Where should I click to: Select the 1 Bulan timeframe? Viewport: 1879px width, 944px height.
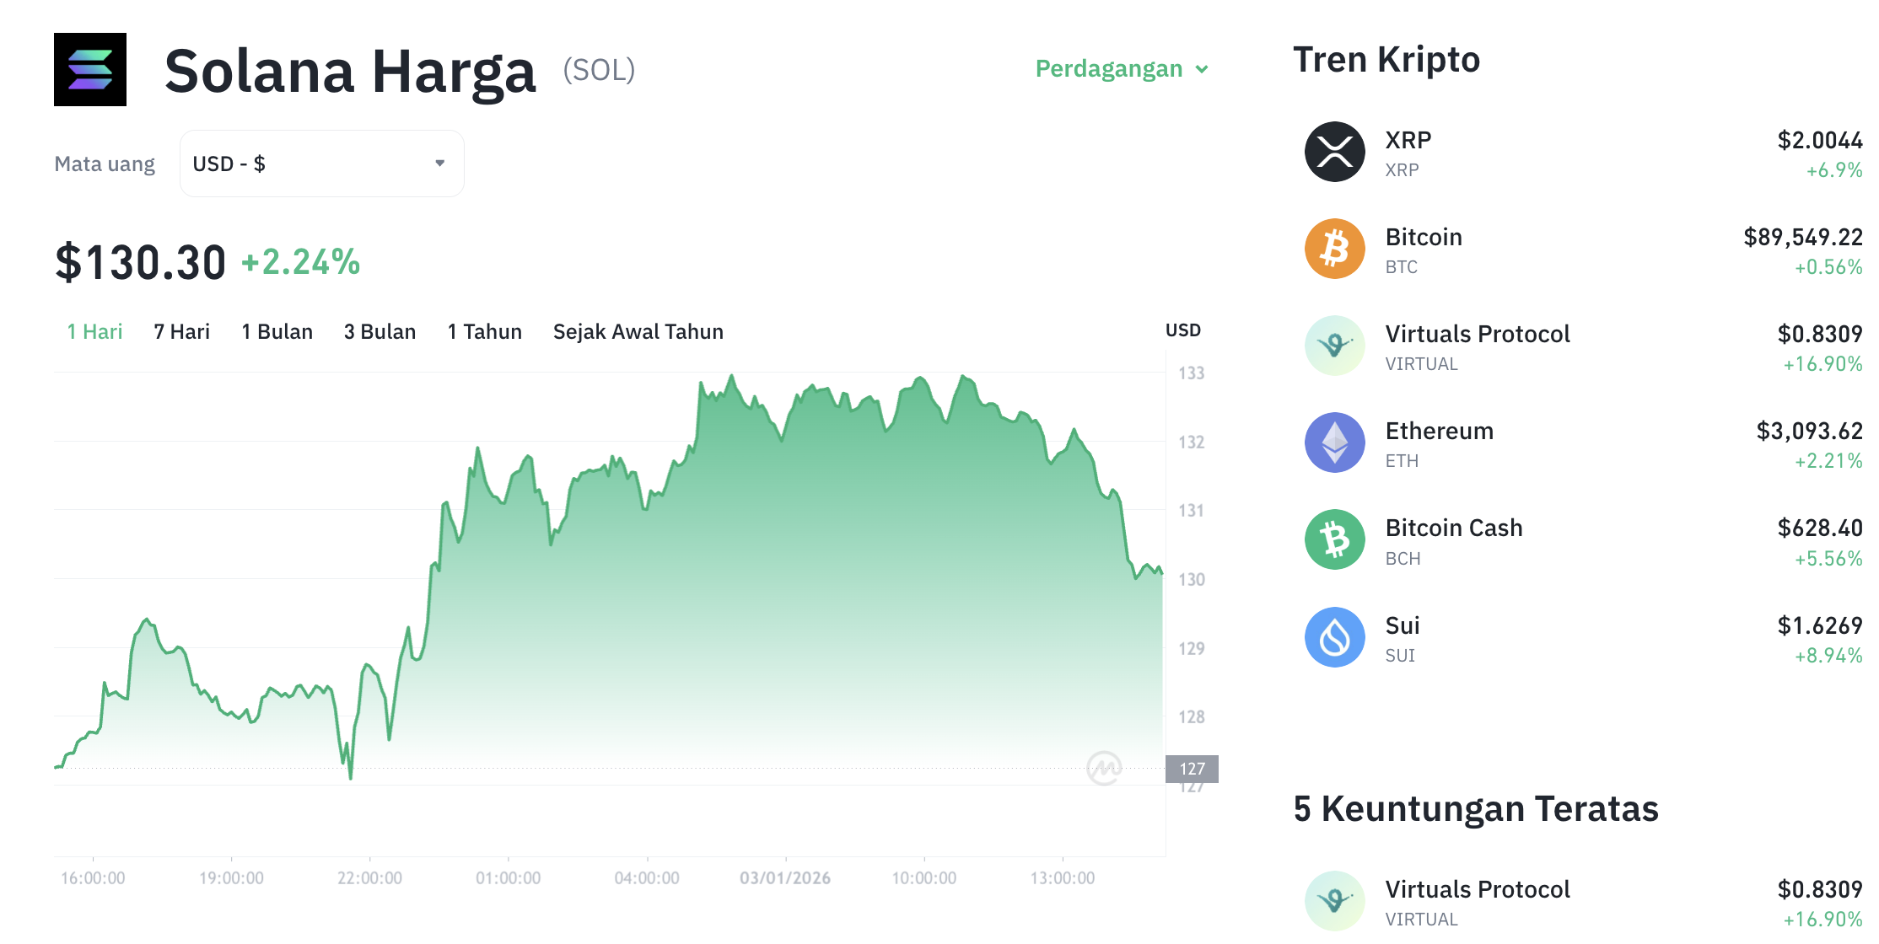[x=277, y=331]
